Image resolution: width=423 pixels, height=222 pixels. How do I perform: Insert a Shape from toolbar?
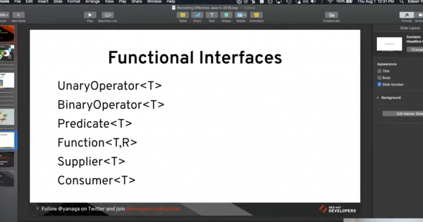point(226,15)
